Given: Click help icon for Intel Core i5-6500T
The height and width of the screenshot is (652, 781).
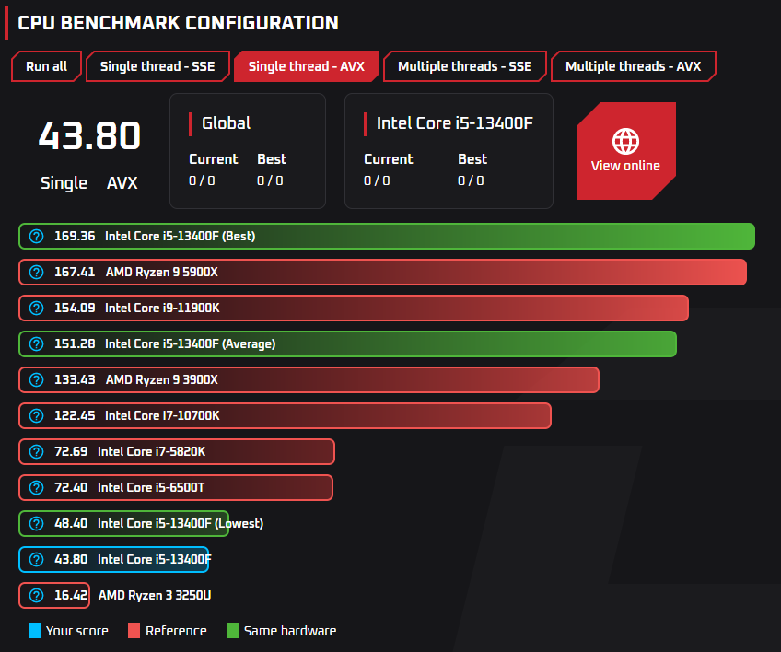Looking at the screenshot, I should pos(36,487).
